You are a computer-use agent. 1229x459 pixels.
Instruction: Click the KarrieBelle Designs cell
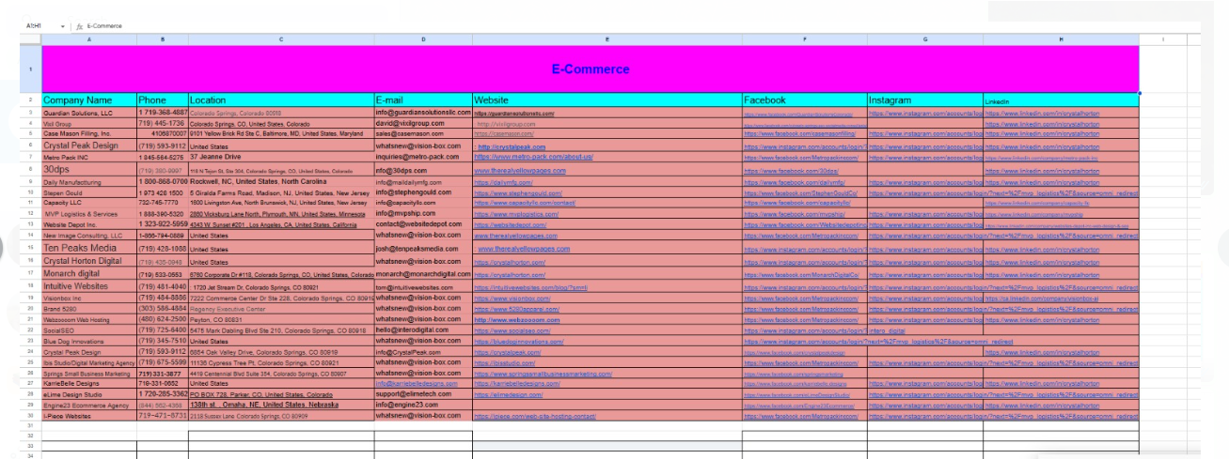tap(89, 384)
